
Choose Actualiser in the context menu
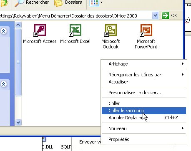tap(144, 82)
